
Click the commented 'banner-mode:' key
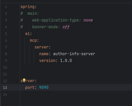click(46, 27)
